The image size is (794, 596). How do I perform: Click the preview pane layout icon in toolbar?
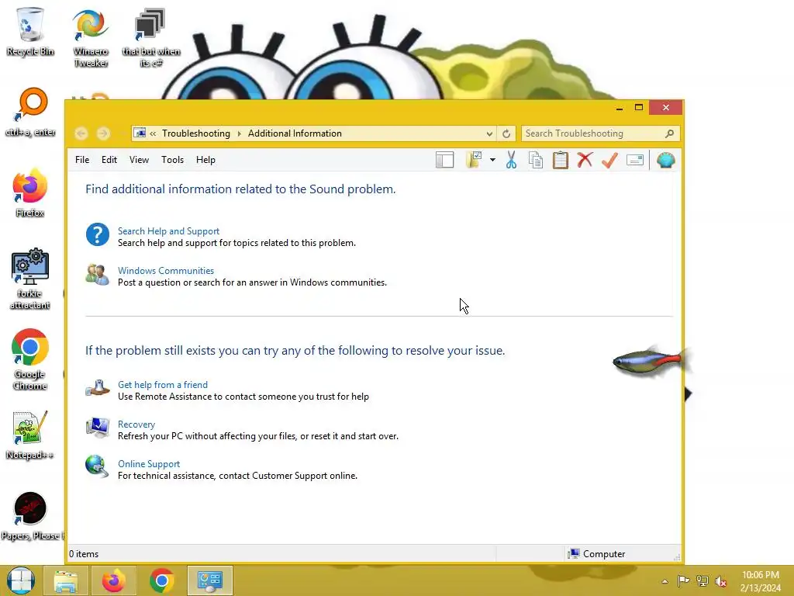pyautogui.click(x=444, y=160)
